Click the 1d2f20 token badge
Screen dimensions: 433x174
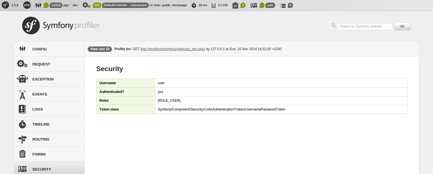point(56,5)
